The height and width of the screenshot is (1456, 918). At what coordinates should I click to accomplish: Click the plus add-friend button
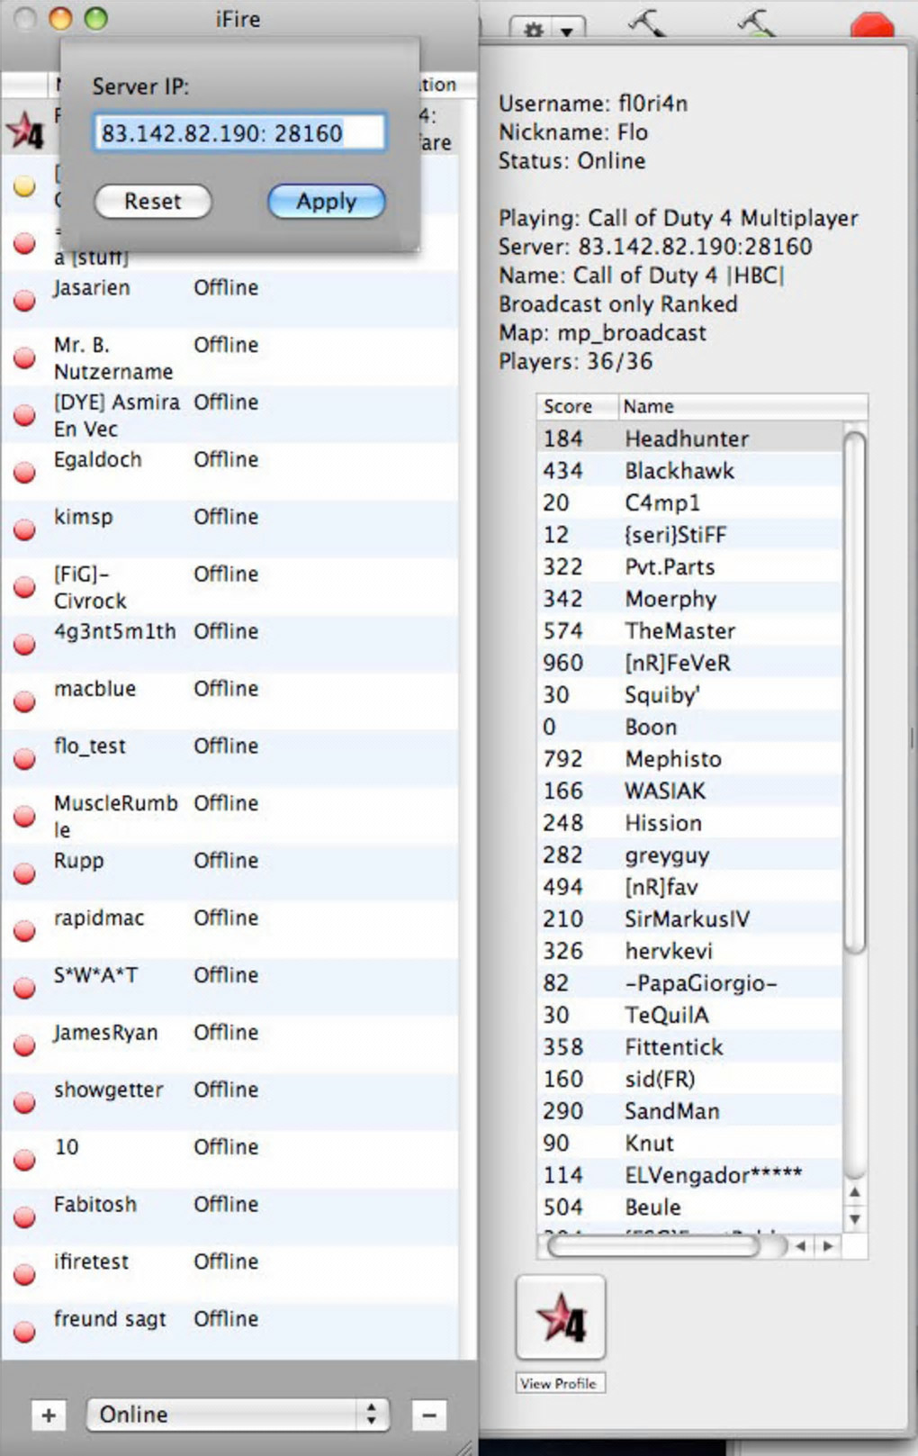point(49,1415)
